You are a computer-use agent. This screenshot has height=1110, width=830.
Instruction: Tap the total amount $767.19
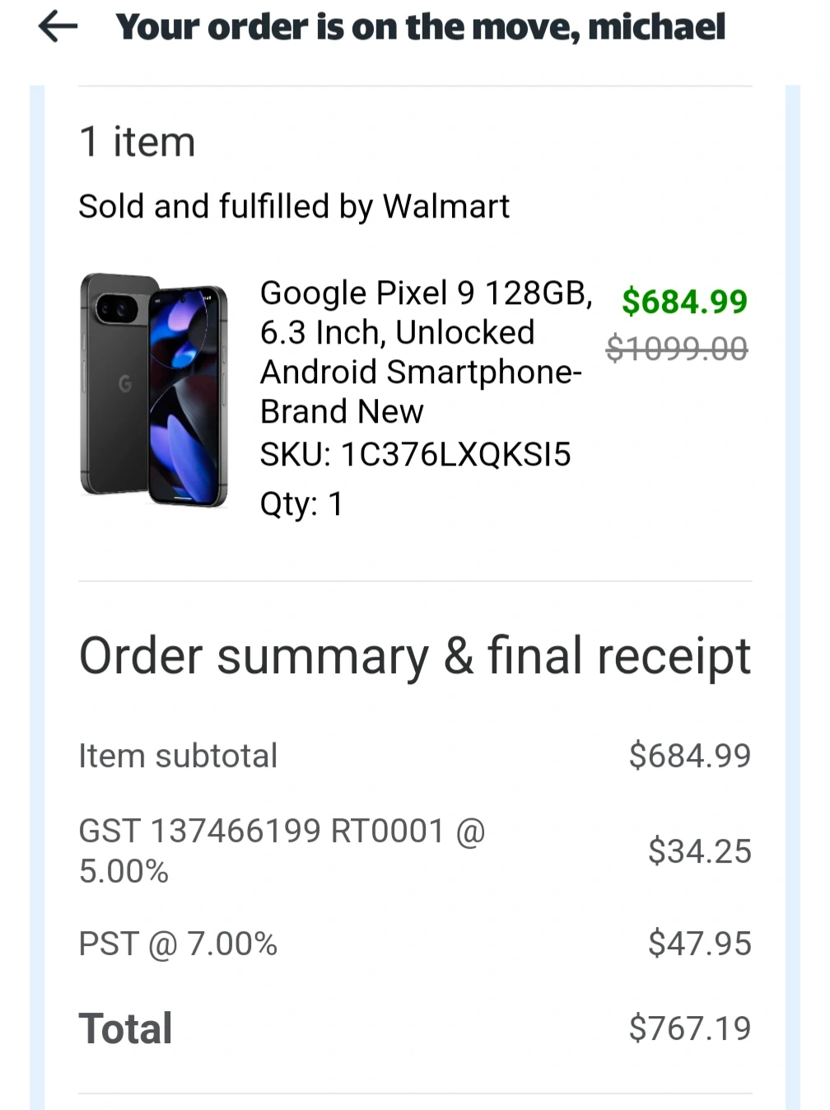point(689,1028)
